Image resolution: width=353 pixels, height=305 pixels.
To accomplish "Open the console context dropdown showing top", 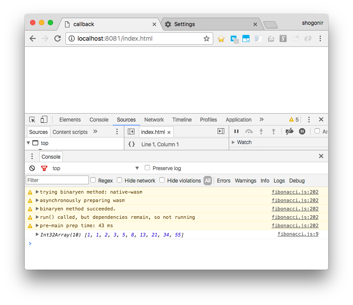I will pos(96,168).
